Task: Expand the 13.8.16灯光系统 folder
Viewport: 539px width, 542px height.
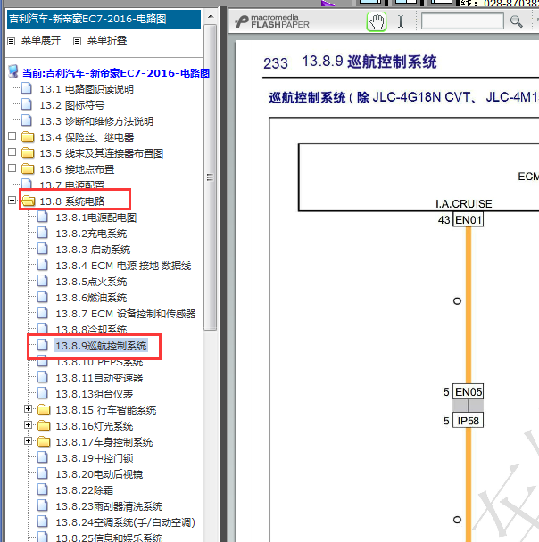Action: click(29, 425)
